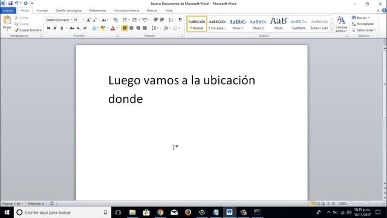Click the paragraph shading paint bucket

pyautogui.click(x=165, y=28)
